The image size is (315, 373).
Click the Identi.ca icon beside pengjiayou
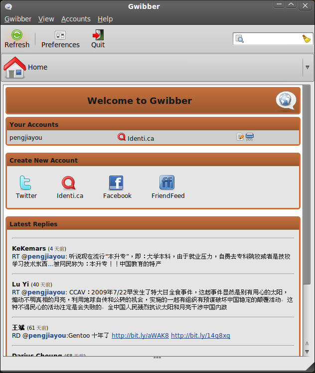coord(122,137)
